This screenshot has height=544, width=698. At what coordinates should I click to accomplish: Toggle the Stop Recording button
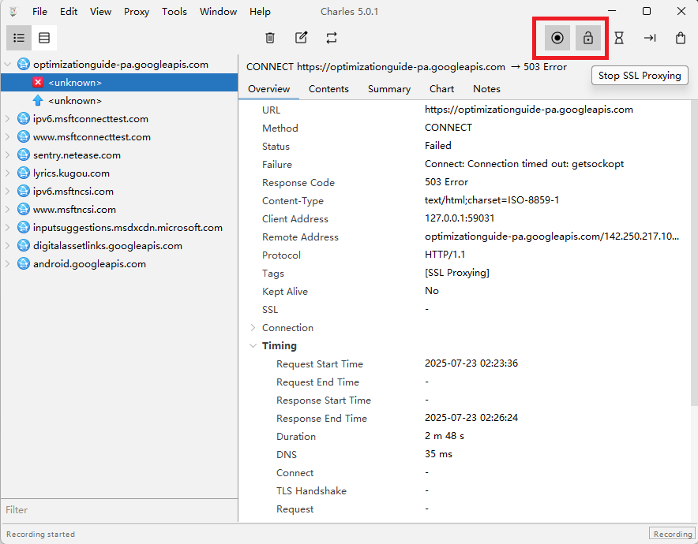[557, 38]
